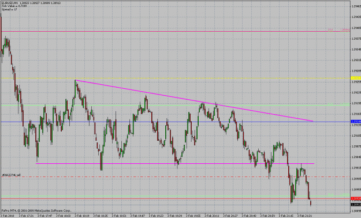Select the horizontal magenta support line
The height and width of the screenshot is (218, 361).
pos(175,164)
